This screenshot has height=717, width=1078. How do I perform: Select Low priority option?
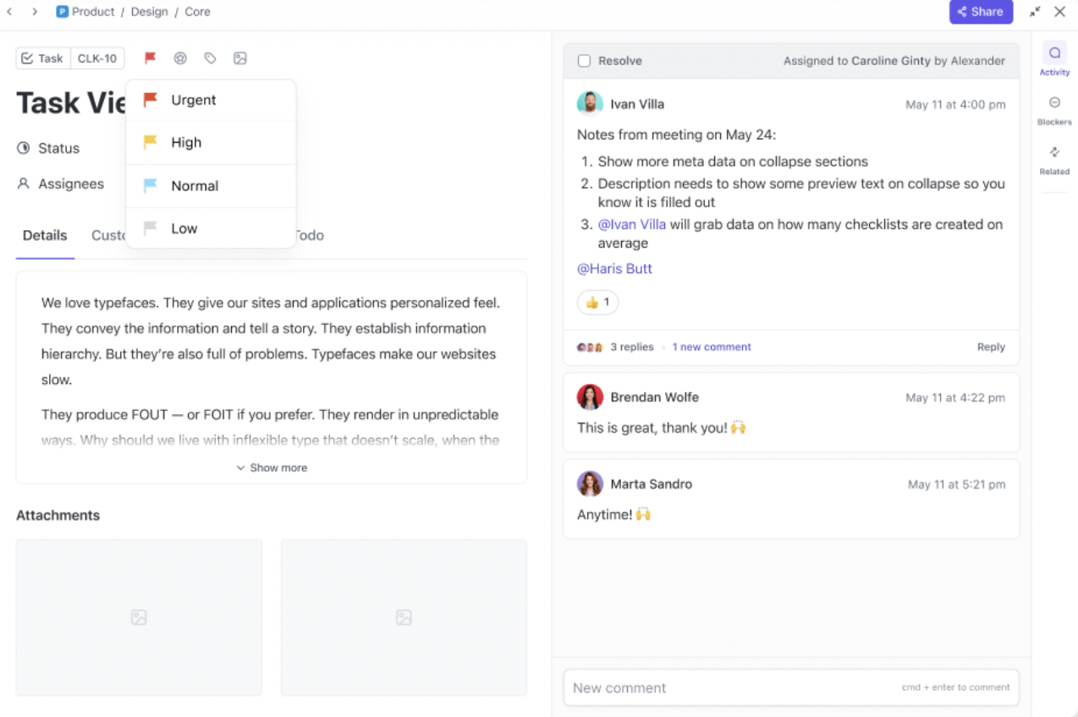(184, 228)
